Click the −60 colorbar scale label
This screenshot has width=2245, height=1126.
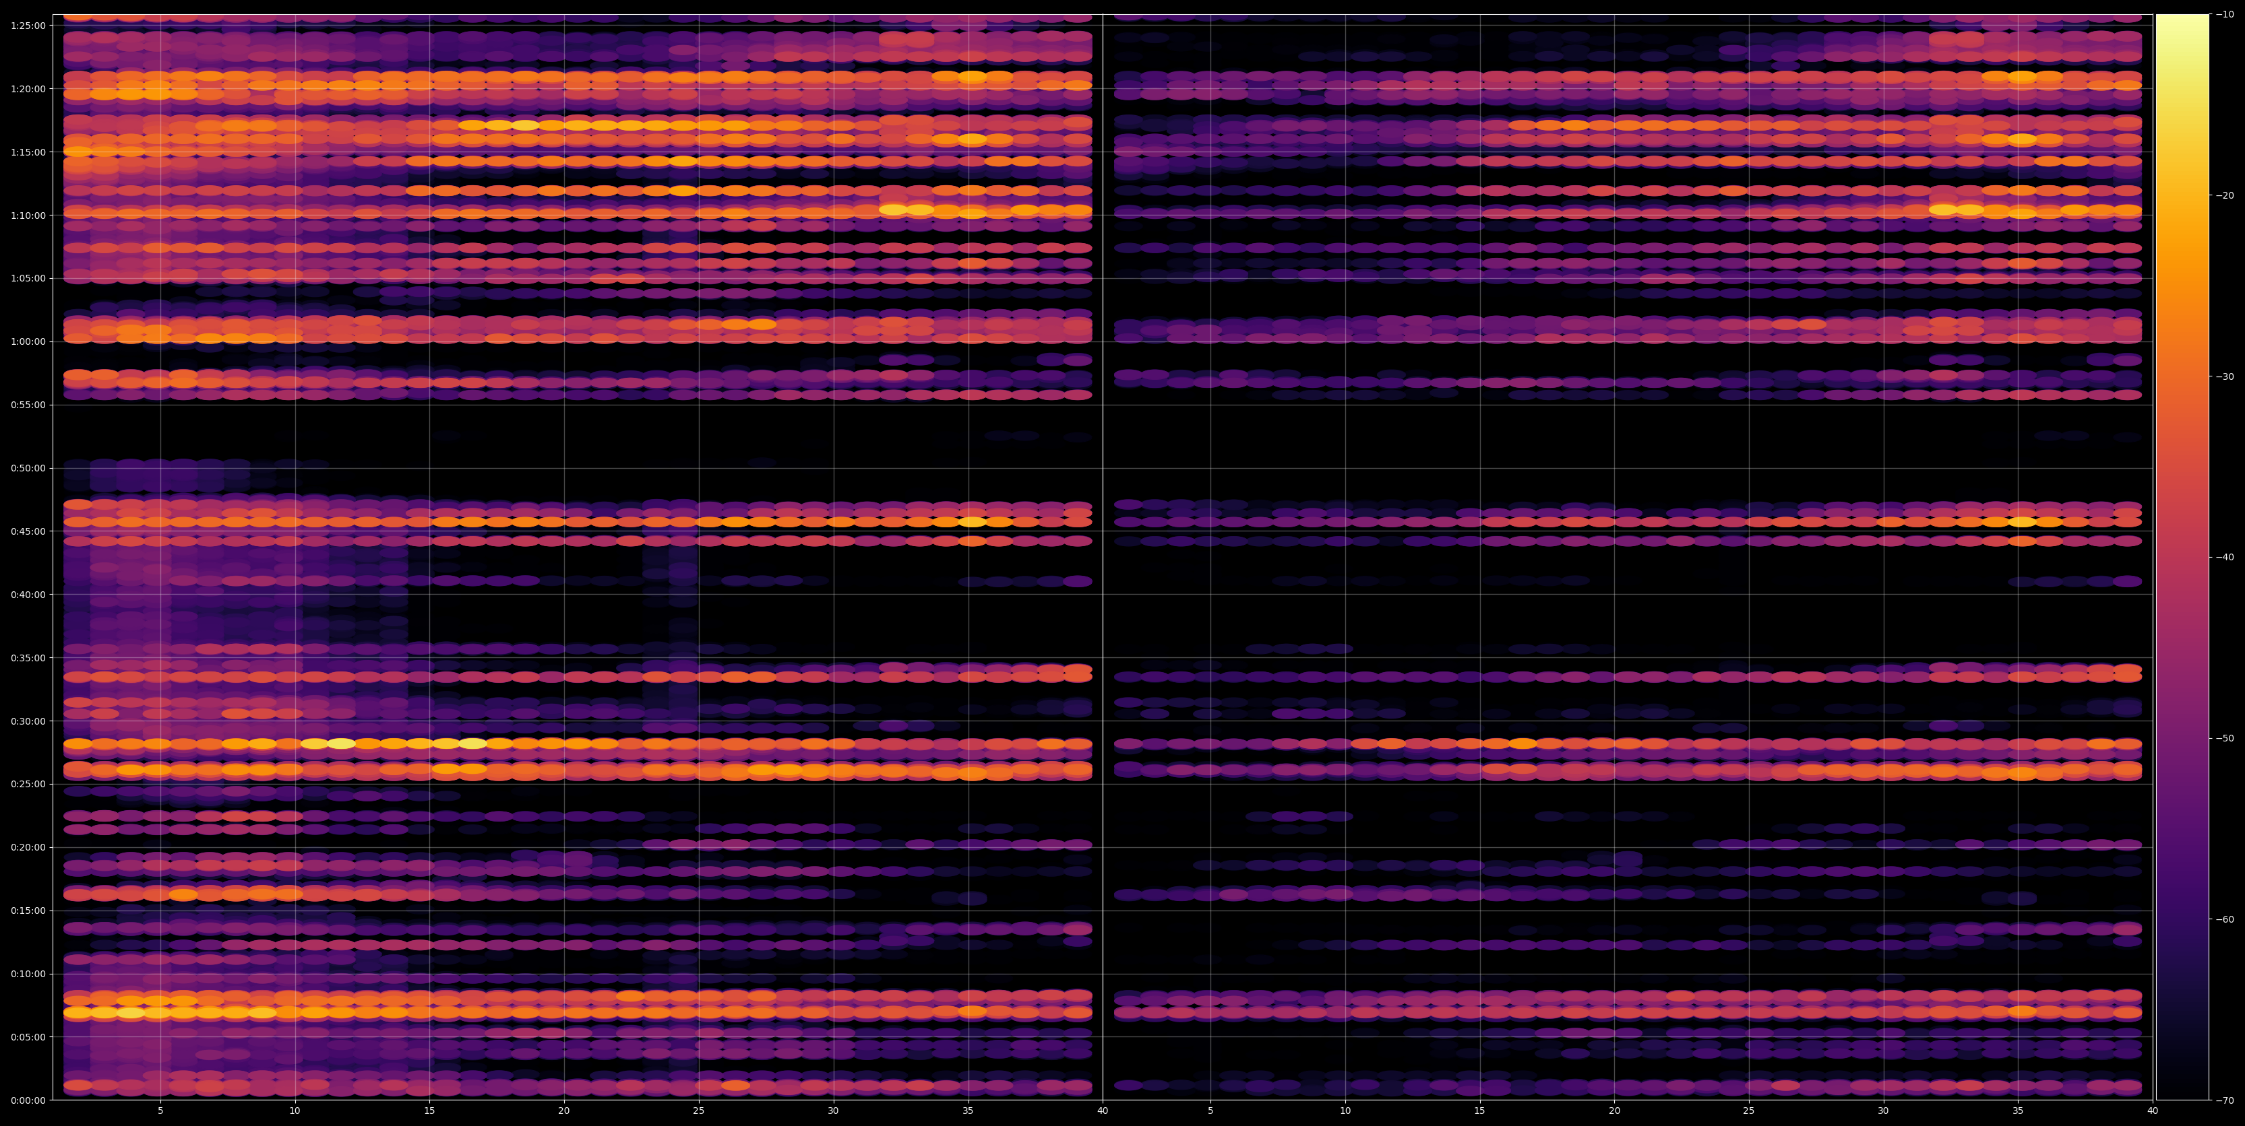(2224, 920)
